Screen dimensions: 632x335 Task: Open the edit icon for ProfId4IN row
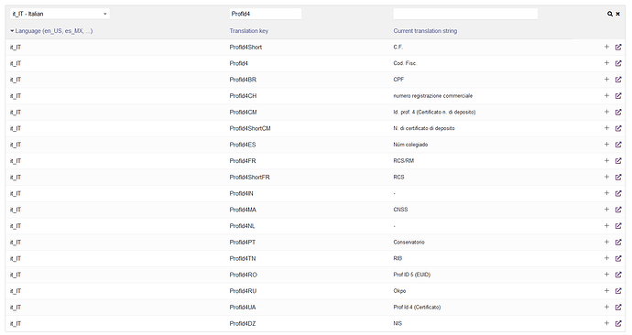[x=618, y=193]
